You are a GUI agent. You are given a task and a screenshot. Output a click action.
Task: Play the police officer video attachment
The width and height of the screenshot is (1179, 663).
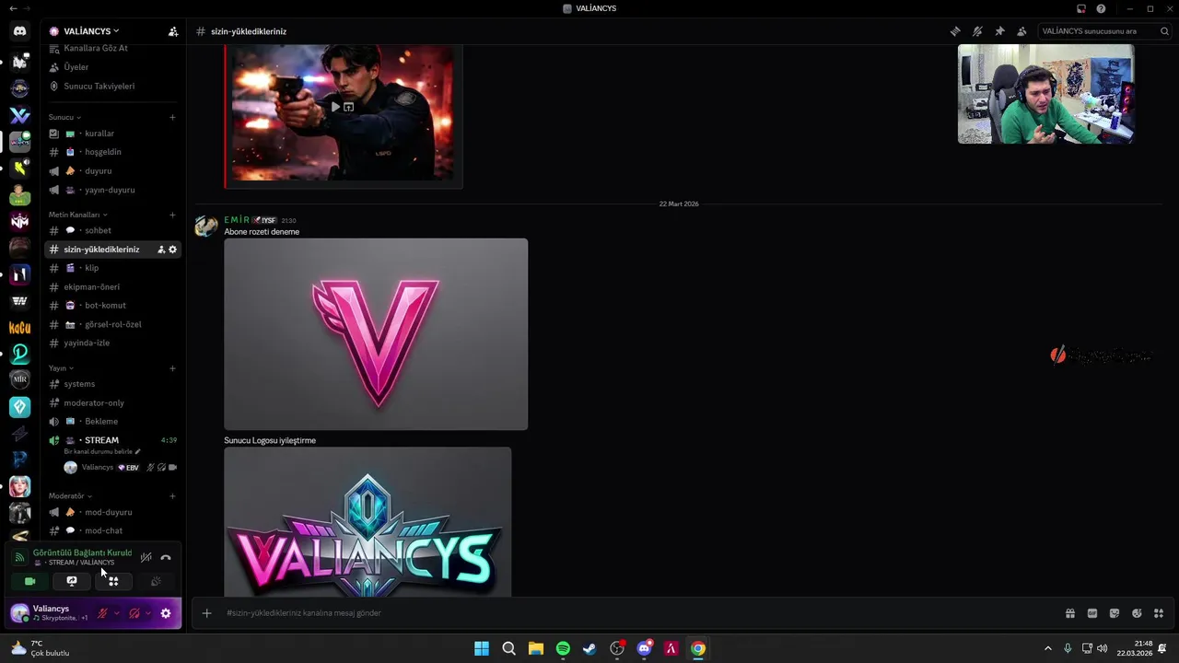pos(335,107)
